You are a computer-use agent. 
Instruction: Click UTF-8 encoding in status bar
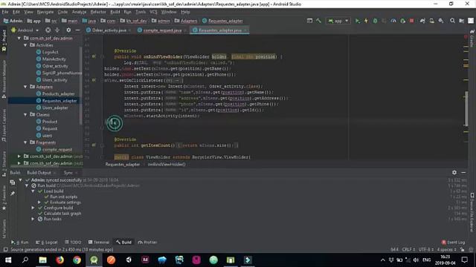point(426,249)
